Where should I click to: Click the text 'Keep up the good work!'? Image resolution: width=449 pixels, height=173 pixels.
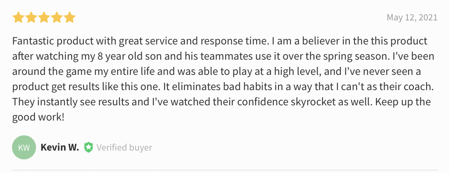pyautogui.click(x=221, y=110)
